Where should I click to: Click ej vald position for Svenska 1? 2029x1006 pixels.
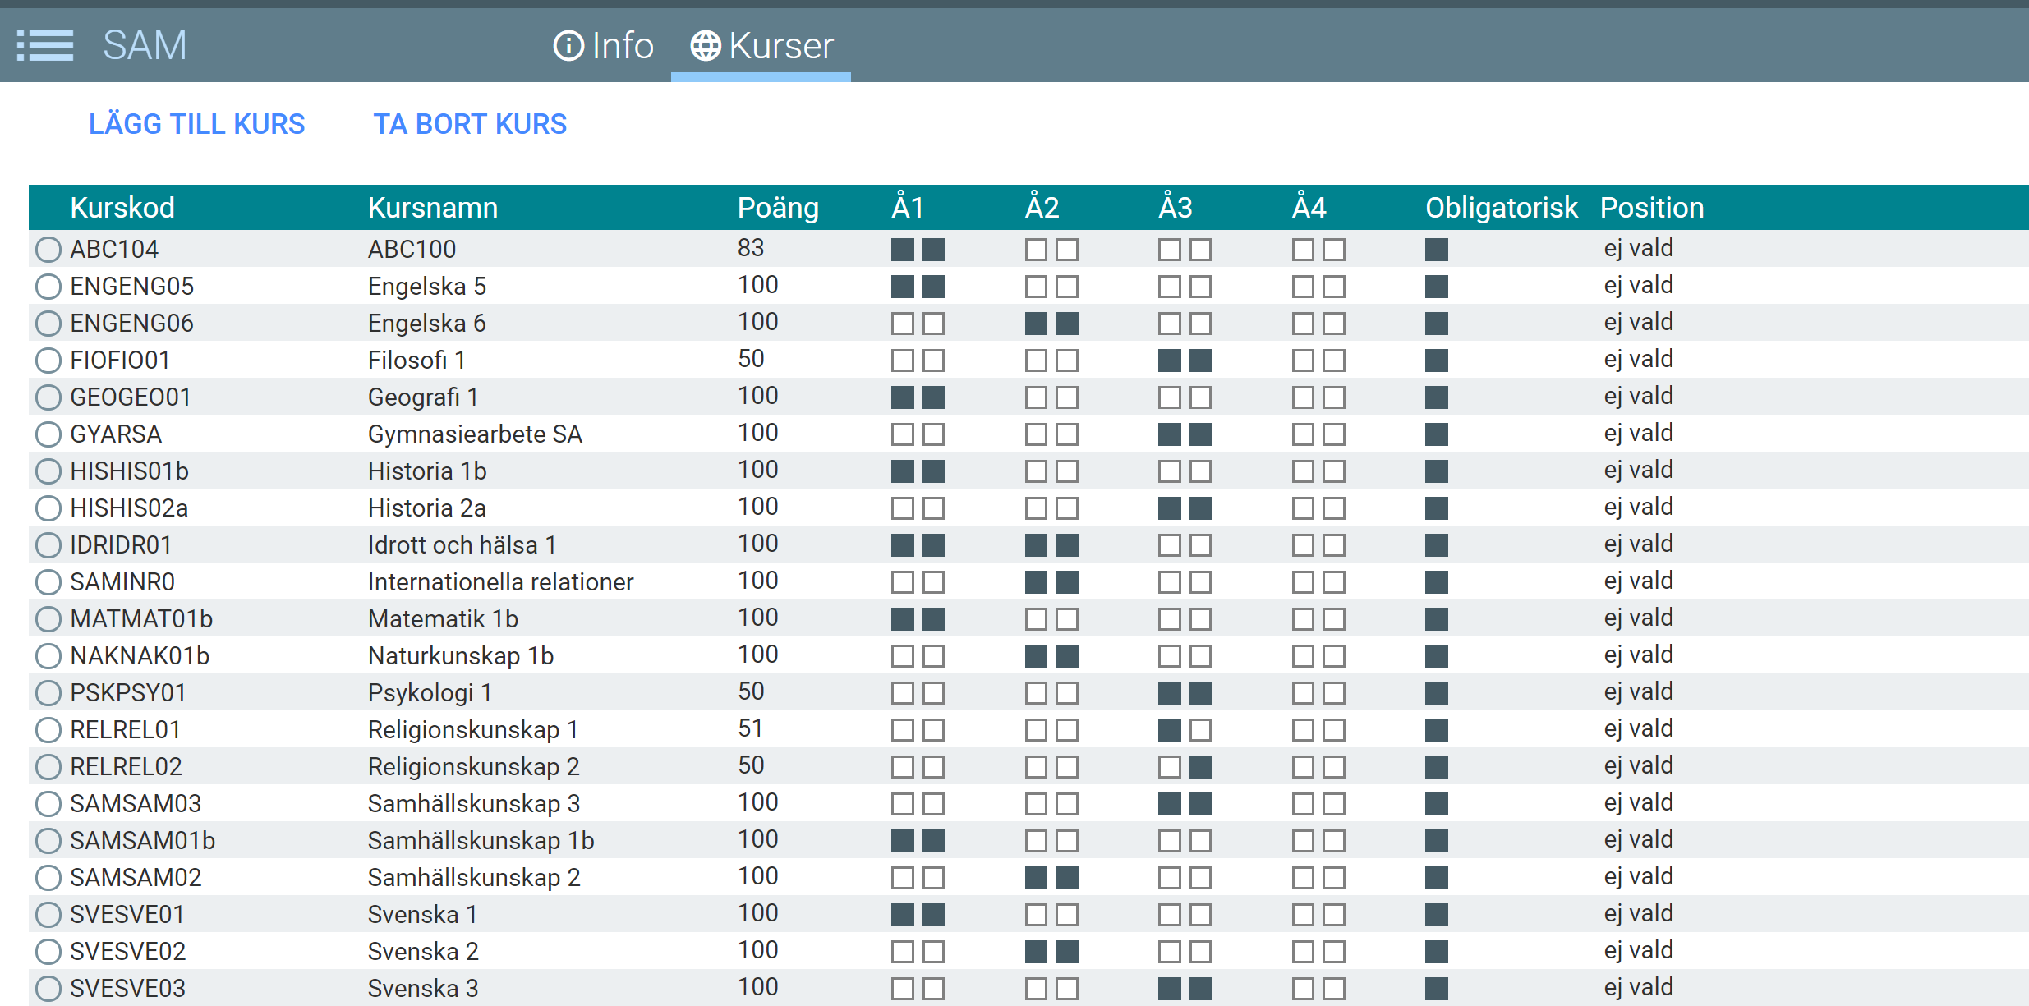tap(1638, 913)
